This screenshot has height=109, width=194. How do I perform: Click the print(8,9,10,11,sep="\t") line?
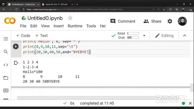click(x=50, y=47)
